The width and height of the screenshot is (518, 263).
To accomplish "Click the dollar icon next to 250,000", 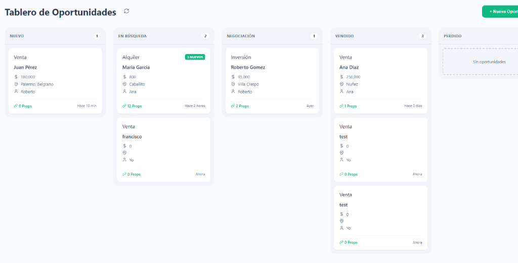I will click(x=341, y=77).
